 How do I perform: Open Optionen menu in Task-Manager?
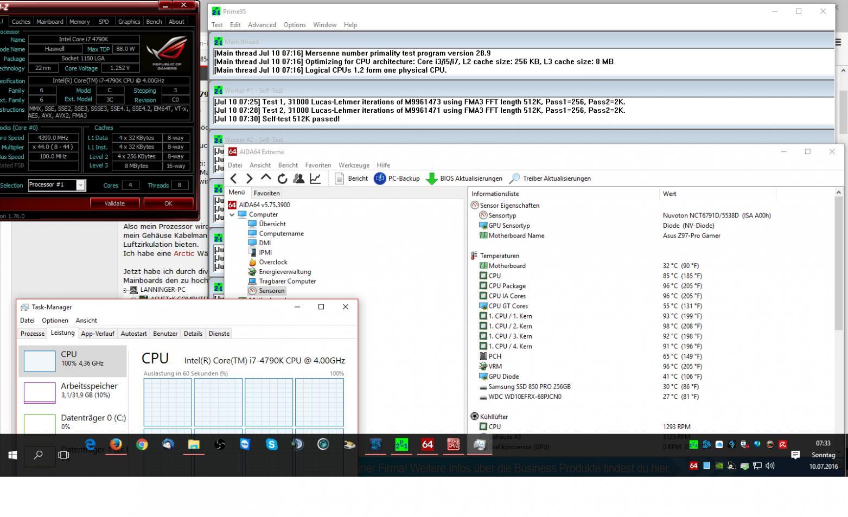(x=55, y=321)
